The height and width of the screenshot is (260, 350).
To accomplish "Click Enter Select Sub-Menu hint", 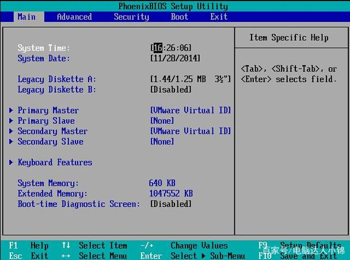I will pos(193,256).
